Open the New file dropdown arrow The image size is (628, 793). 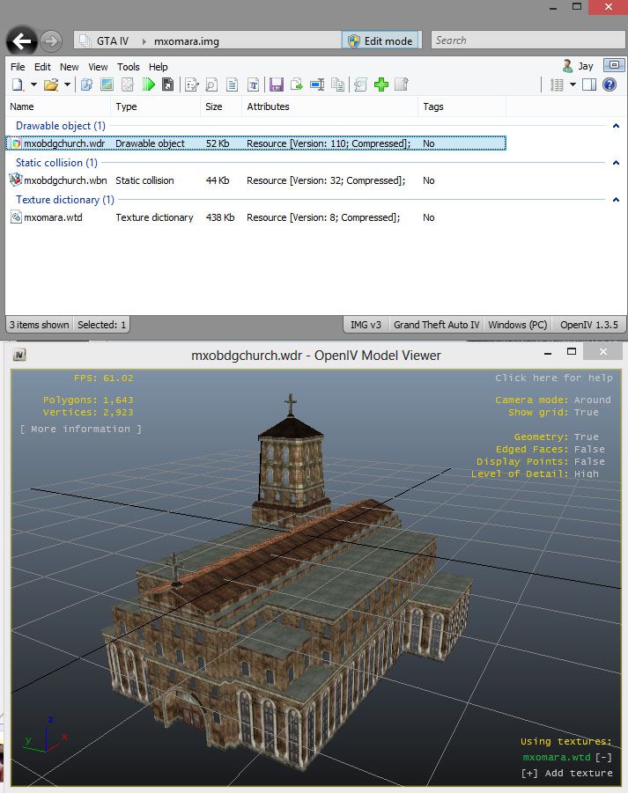pos(33,85)
